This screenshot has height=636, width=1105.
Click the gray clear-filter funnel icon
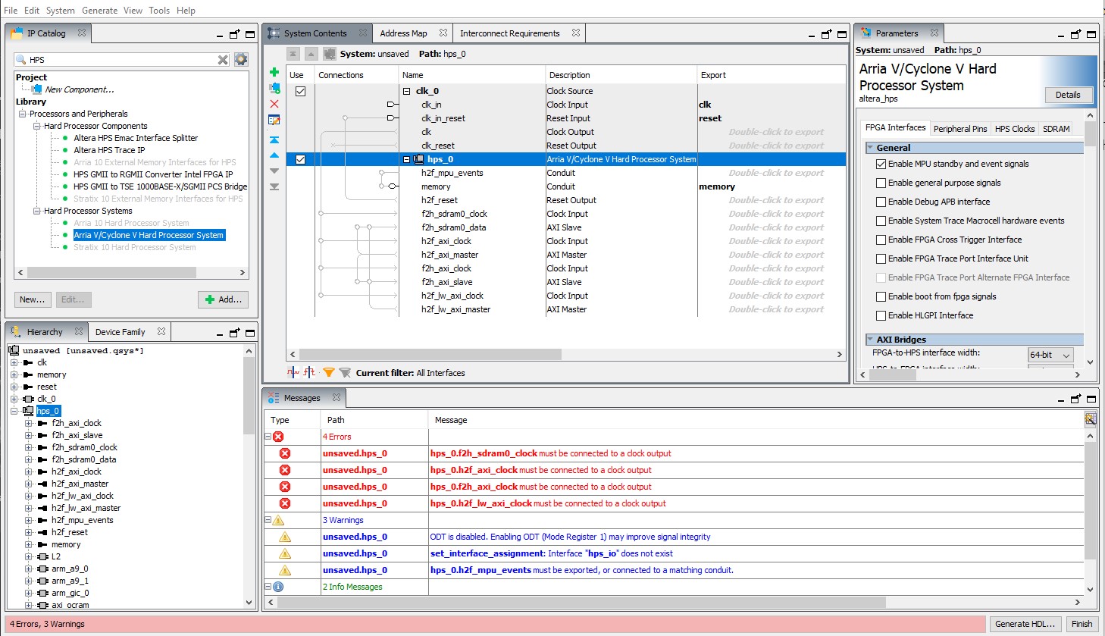click(x=345, y=372)
